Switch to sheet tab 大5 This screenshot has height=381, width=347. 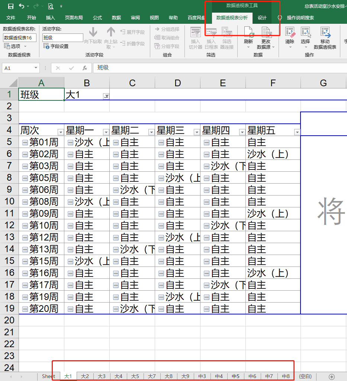(x=135, y=377)
